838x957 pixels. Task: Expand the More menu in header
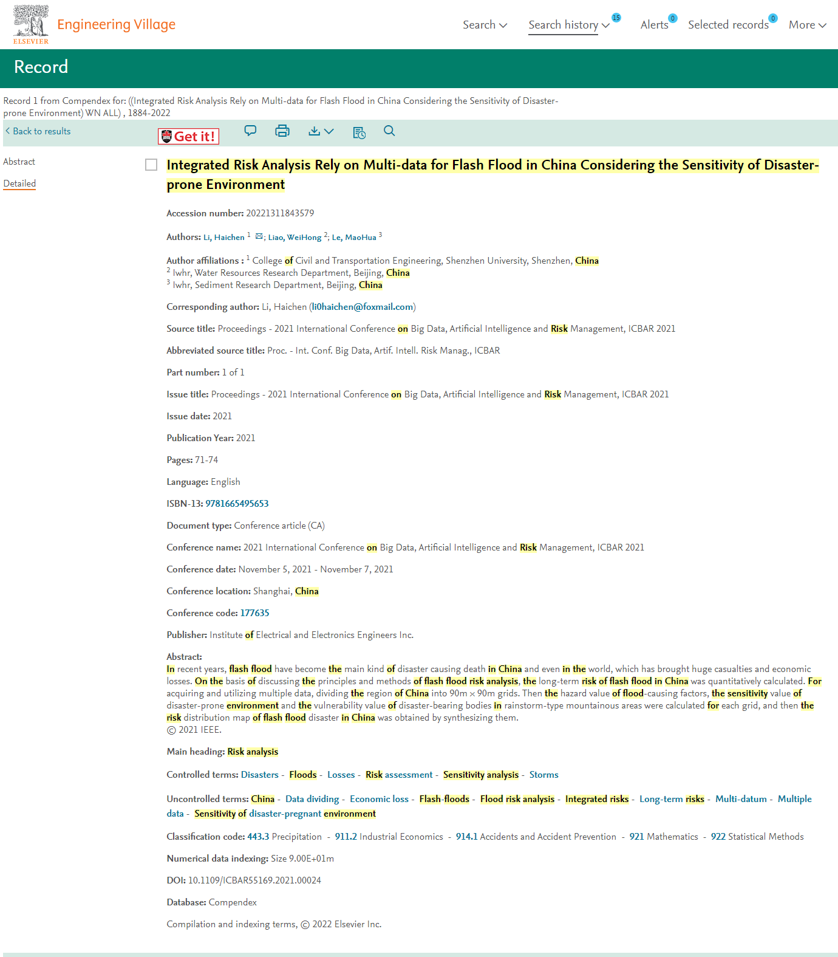click(x=807, y=25)
